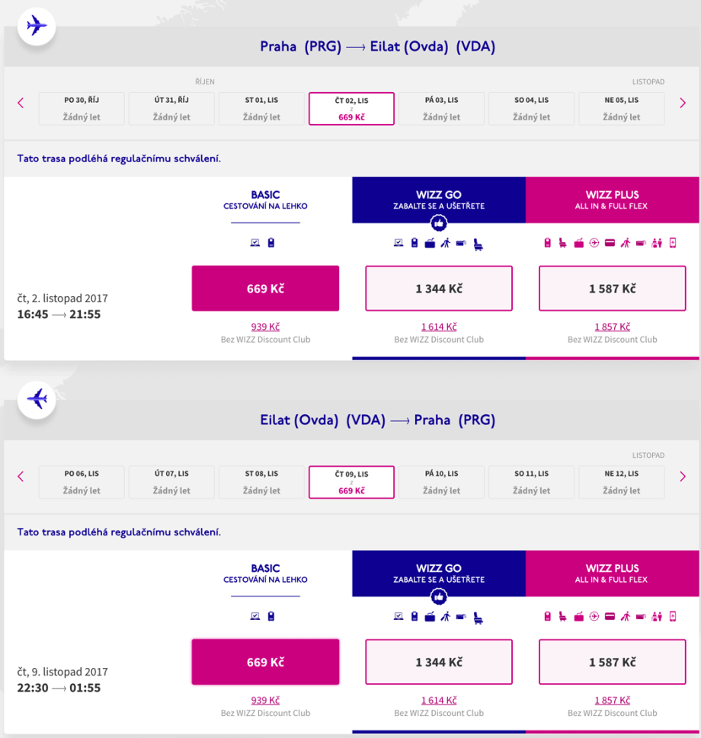The image size is (701, 738).
Task: Open the 1 614 Kč non-club price link, return WIZZ GO
Action: (439, 700)
